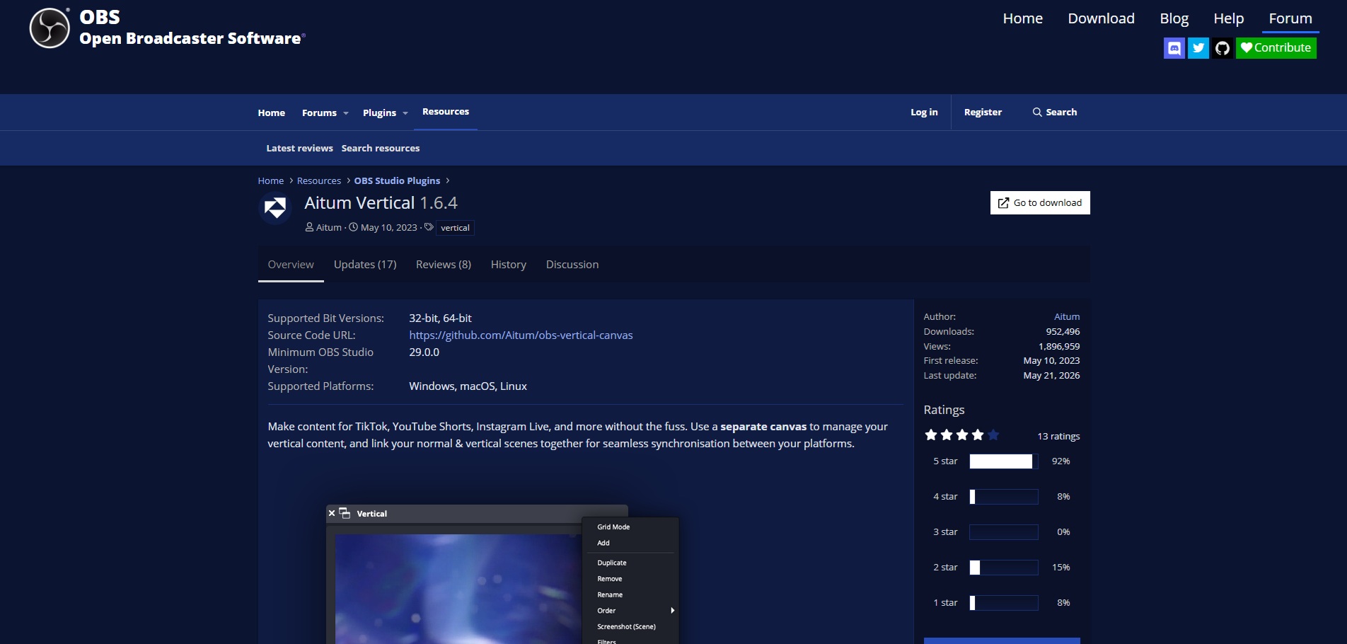Open Search resources

381,148
